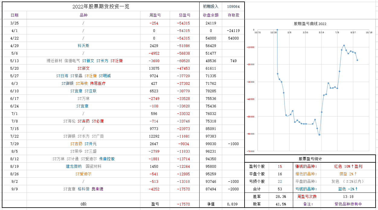Select closing balance 99030
This screenshot has height=210, width=378.
211,144
